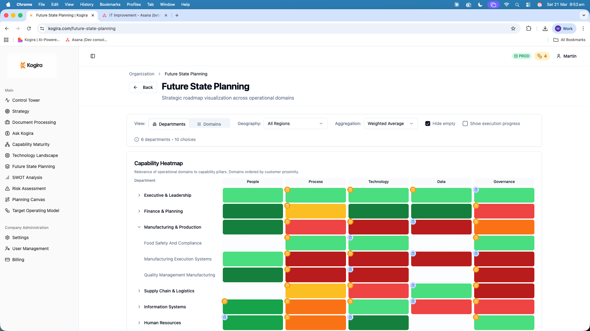This screenshot has height=331, width=590.
Task: Open Capability Maturity
Action: coord(31,144)
